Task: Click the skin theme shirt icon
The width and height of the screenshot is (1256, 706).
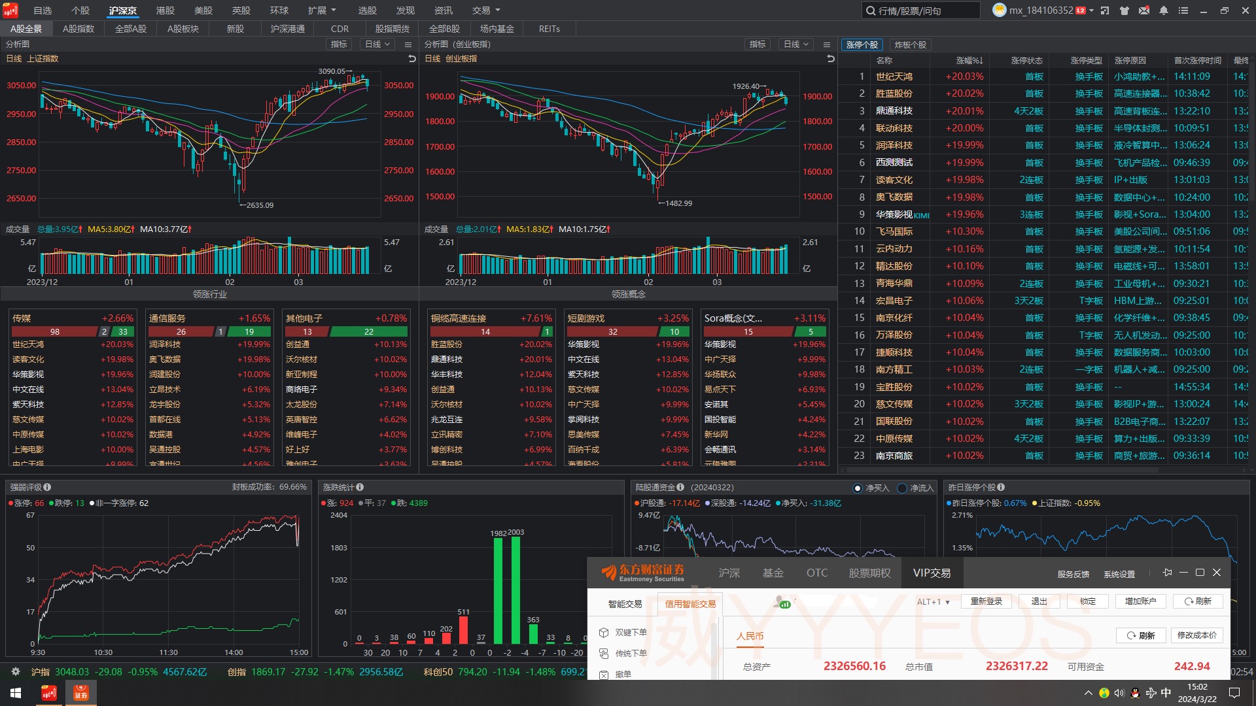Action: [x=1125, y=10]
